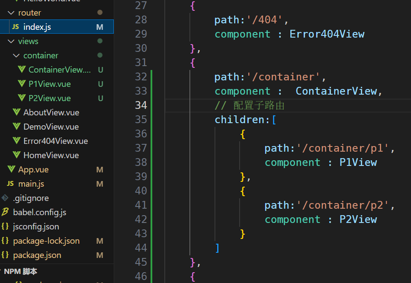Click line number 45 in the gutter
This screenshot has height=283, width=411.
pos(141,262)
